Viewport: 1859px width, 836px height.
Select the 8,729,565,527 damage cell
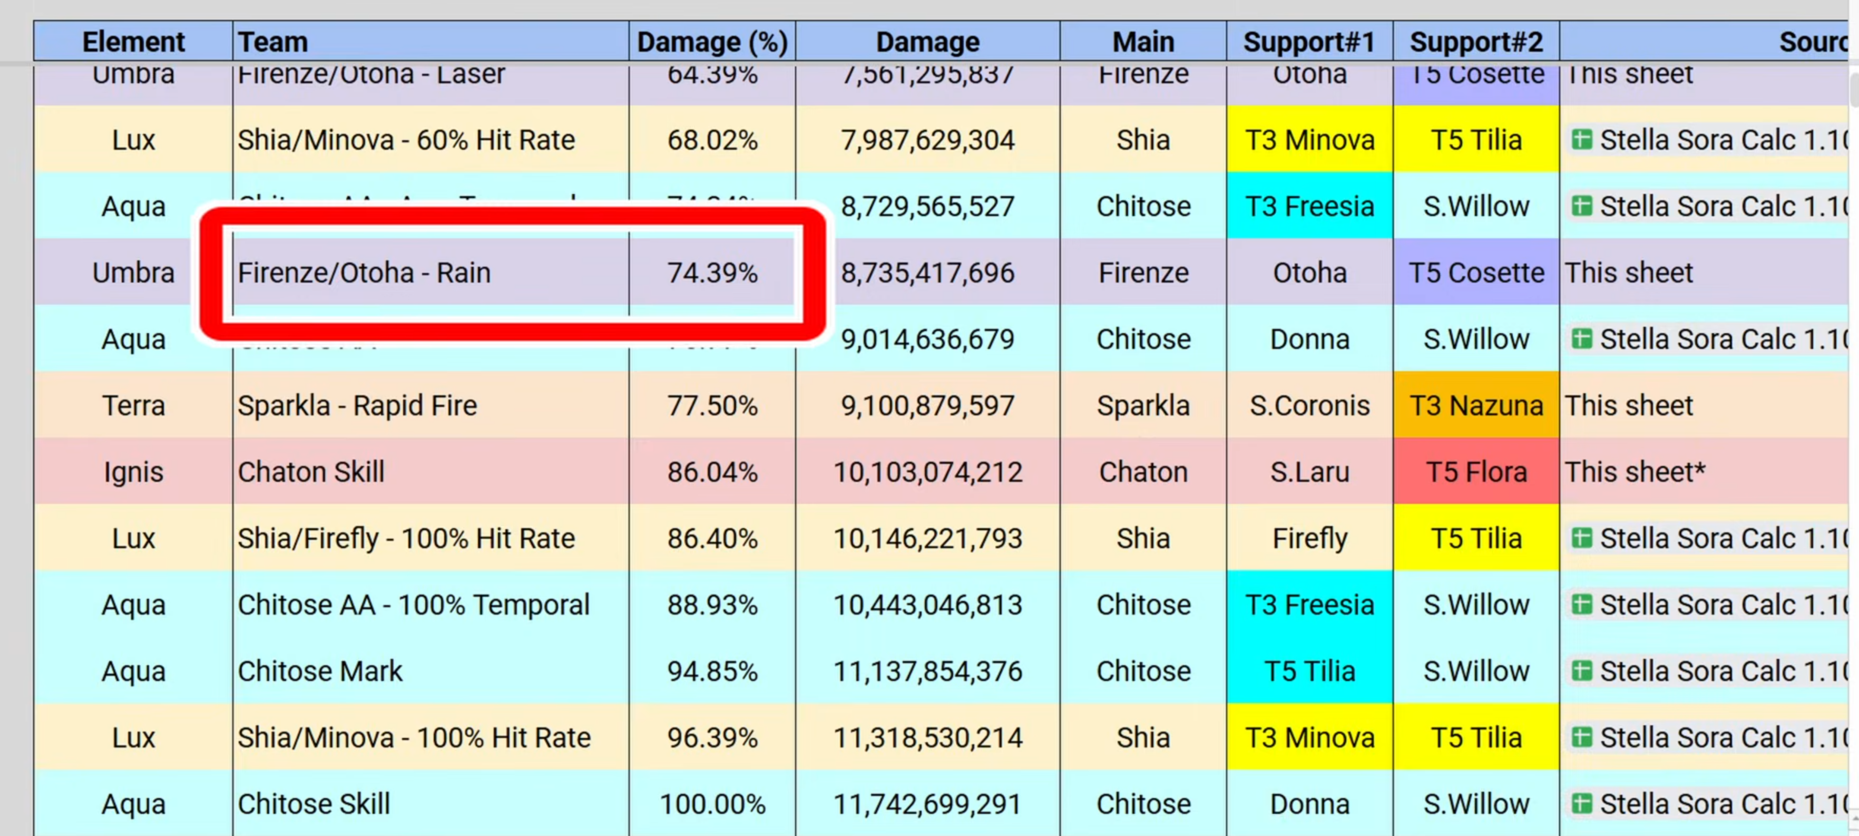[x=928, y=207]
